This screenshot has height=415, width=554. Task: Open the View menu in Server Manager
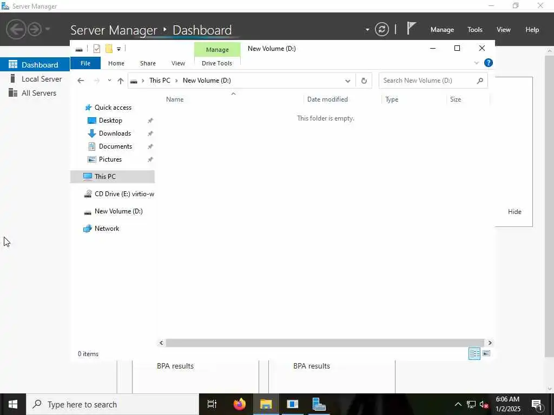[503, 30]
